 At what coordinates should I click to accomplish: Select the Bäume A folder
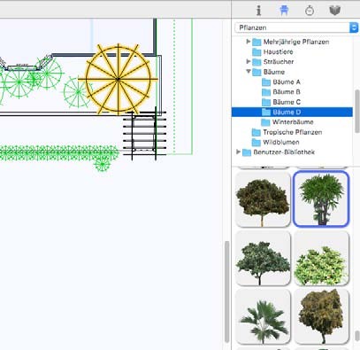click(280, 82)
